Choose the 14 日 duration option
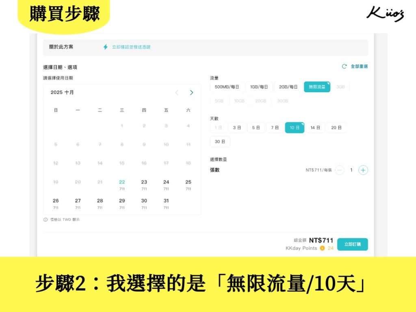 tap(315, 128)
